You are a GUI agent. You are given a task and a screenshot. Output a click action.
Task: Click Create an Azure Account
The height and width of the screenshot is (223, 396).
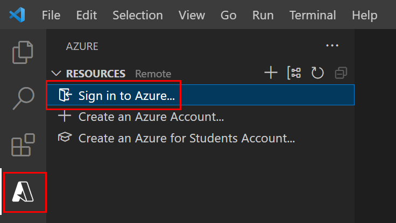pyautogui.click(x=151, y=116)
